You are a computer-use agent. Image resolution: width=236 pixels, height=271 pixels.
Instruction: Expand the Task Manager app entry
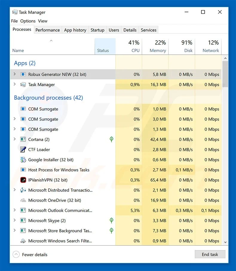pyautogui.click(x=15, y=84)
